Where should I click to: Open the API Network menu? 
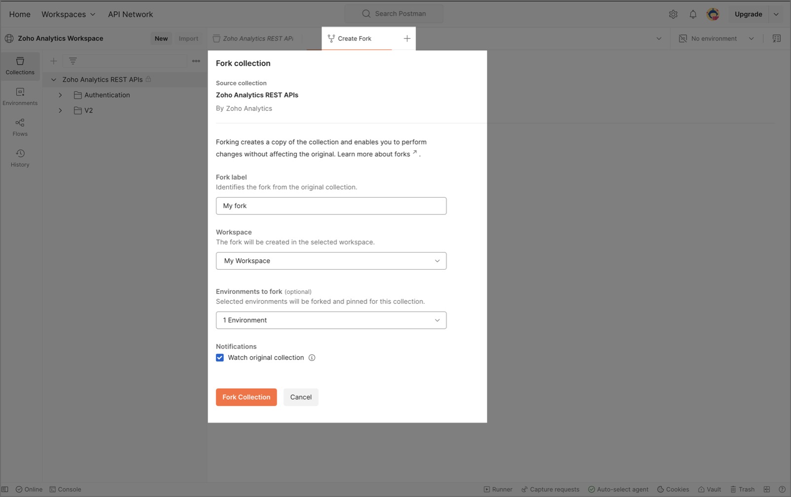click(x=130, y=14)
